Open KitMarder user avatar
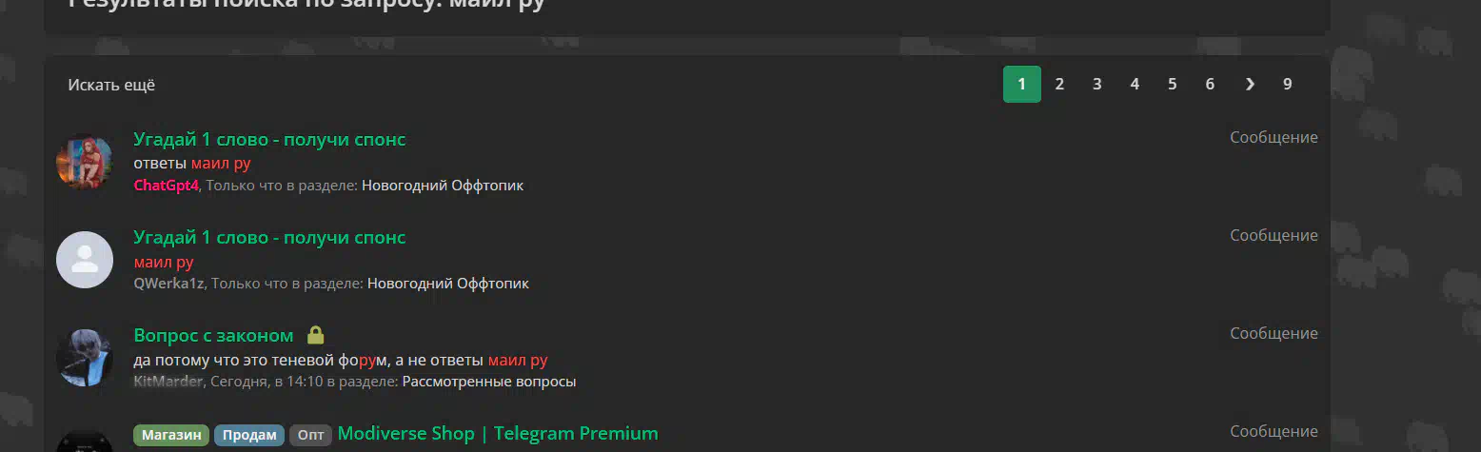Viewport: 1481px width, 452px height. click(x=85, y=358)
